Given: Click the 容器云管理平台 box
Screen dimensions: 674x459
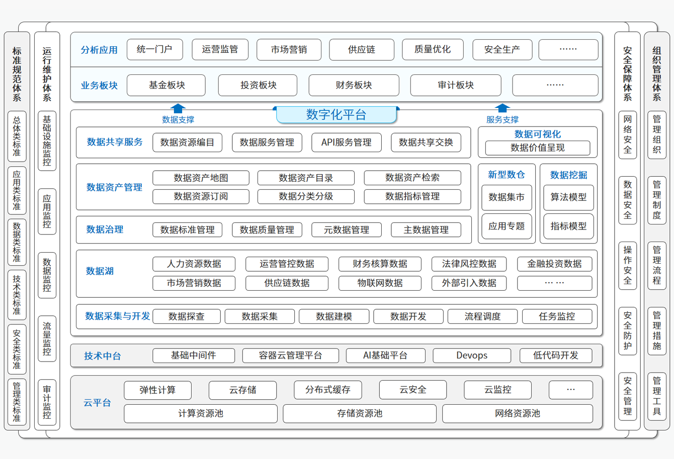Looking at the screenshot, I should [x=291, y=356].
